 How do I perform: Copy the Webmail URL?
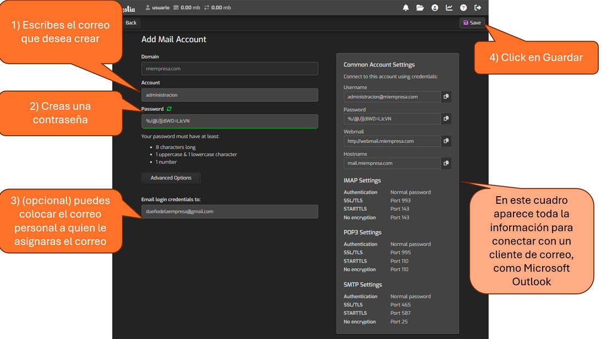point(446,141)
